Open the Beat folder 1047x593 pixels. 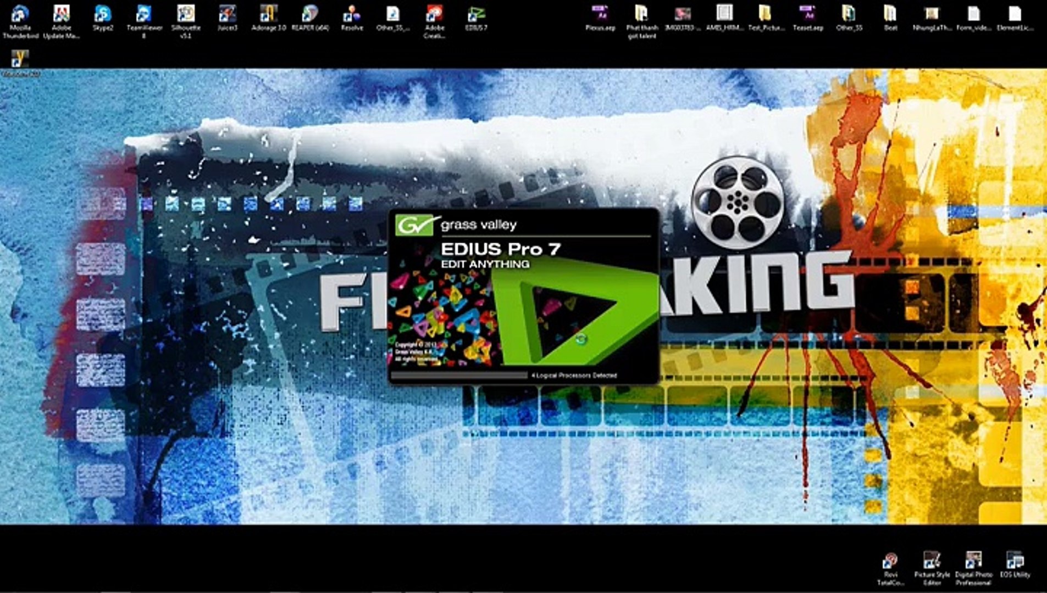889,11
